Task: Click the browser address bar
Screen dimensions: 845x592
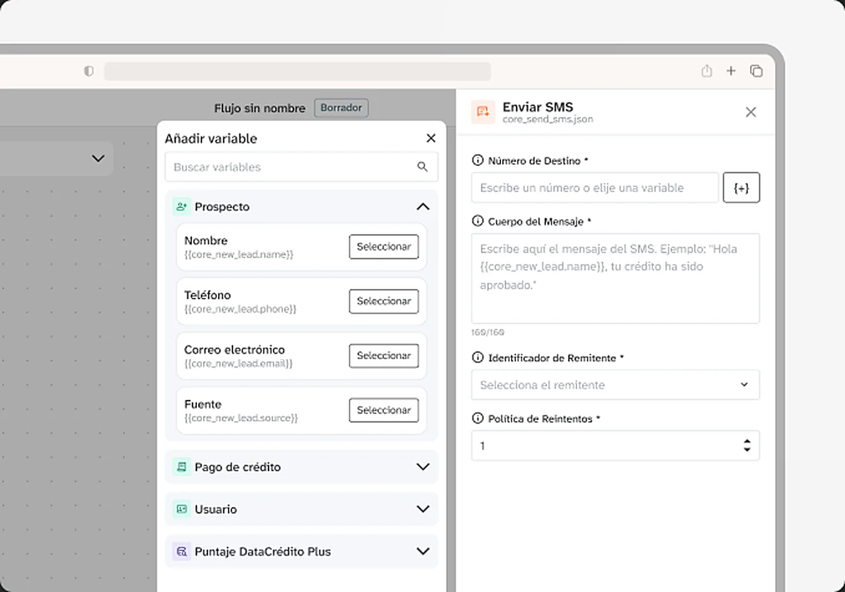Action: coord(297,71)
